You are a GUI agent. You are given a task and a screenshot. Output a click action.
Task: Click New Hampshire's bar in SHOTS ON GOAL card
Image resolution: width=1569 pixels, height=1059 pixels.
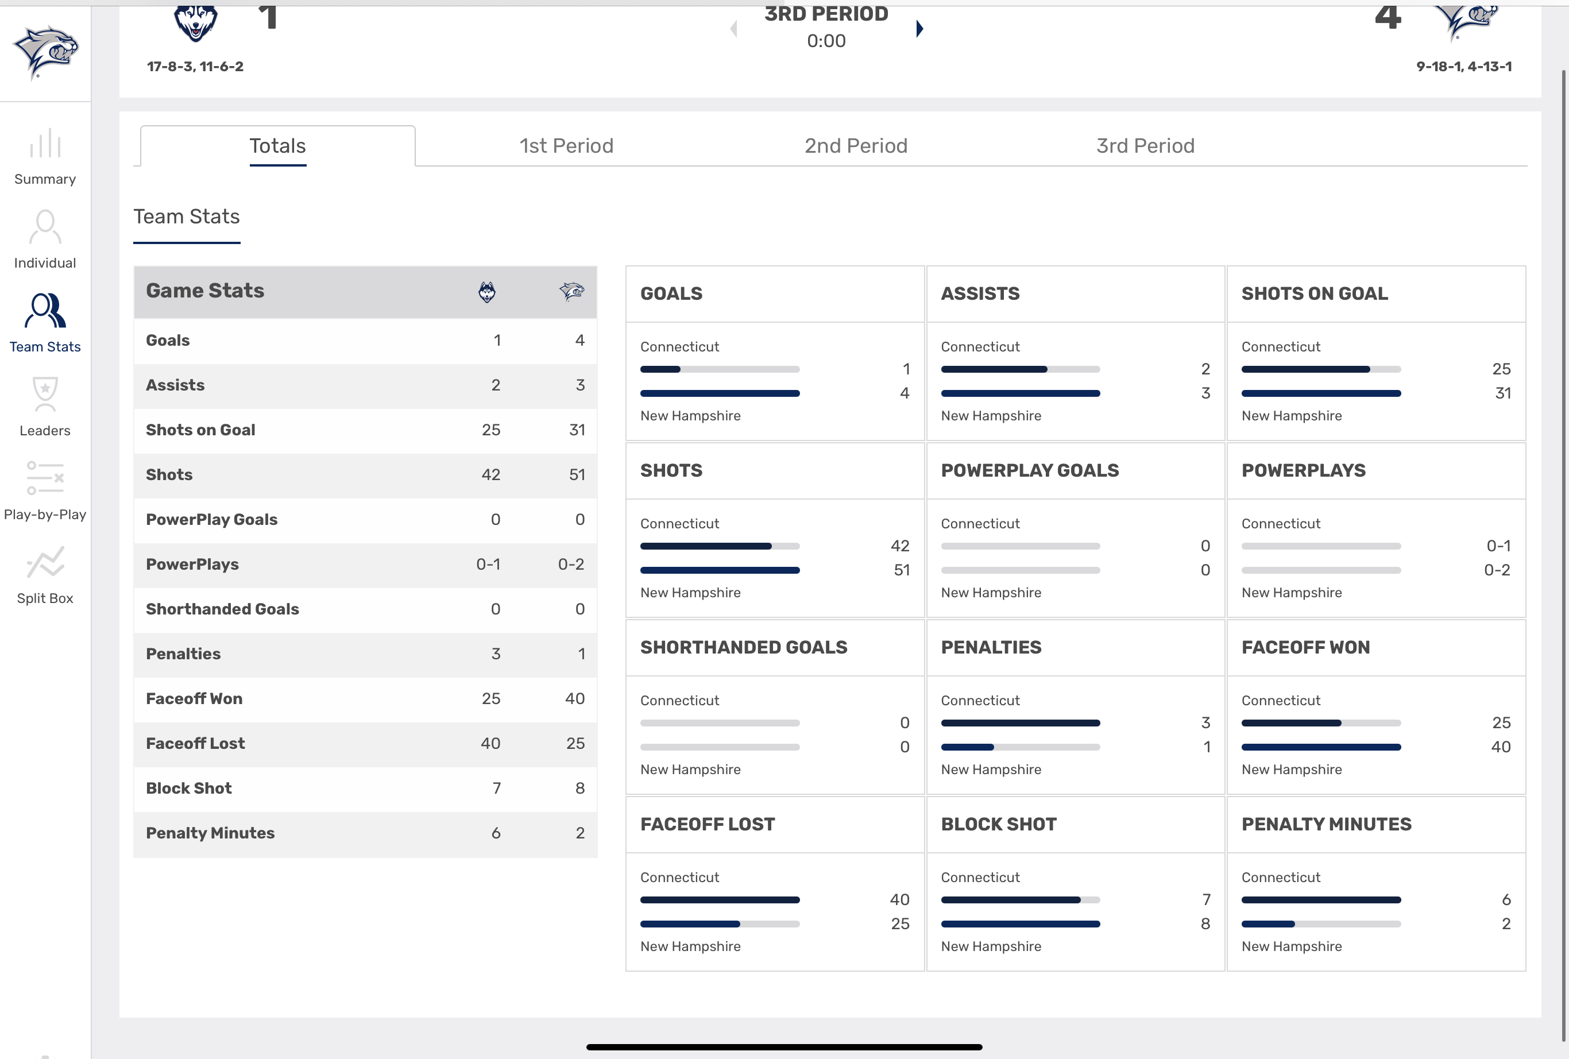(1321, 393)
